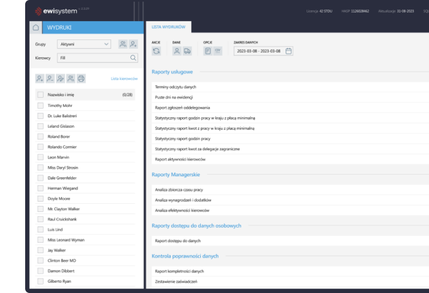Click the magnifier search icon in Kierowcy field

[x=133, y=58]
